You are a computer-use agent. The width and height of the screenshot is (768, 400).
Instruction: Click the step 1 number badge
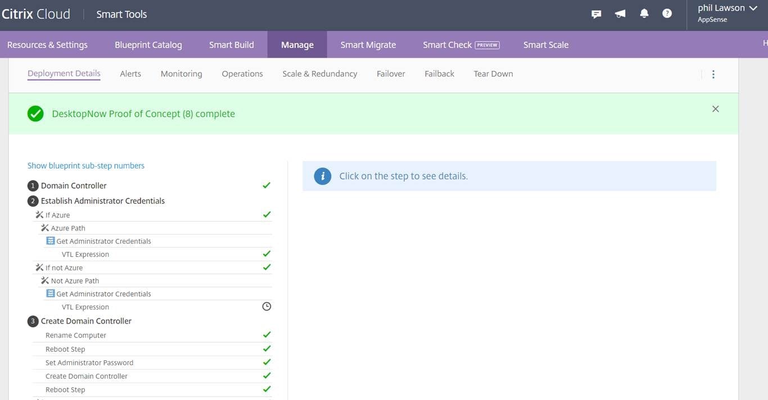point(33,186)
